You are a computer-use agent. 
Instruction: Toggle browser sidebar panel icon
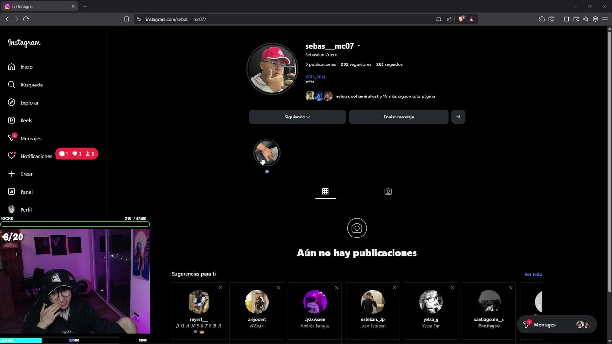pyautogui.click(x=567, y=19)
